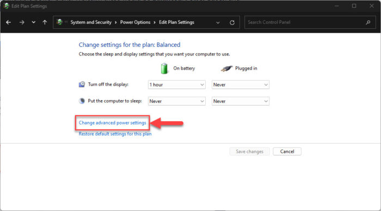
Task: Focus the Search Control Panel field
Action: pyautogui.click(x=305, y=22)
